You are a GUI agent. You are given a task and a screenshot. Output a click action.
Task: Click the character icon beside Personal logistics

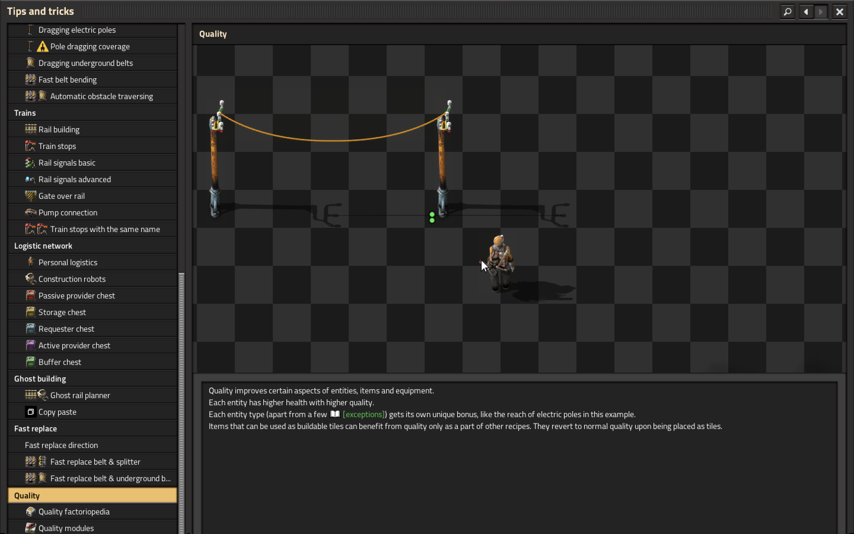pos(31,263)
